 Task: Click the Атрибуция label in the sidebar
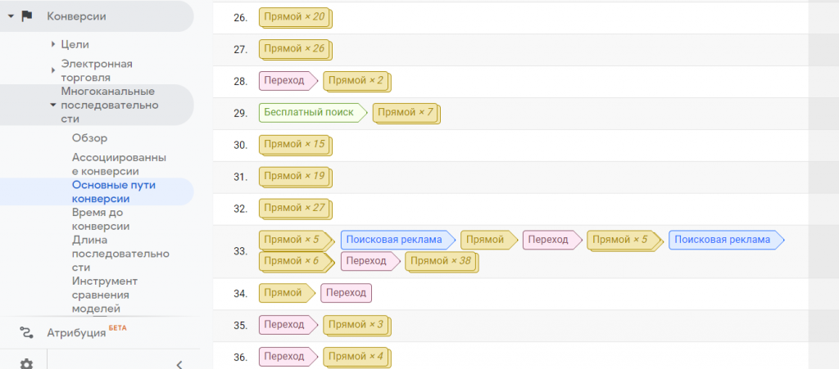click(76, 333)
